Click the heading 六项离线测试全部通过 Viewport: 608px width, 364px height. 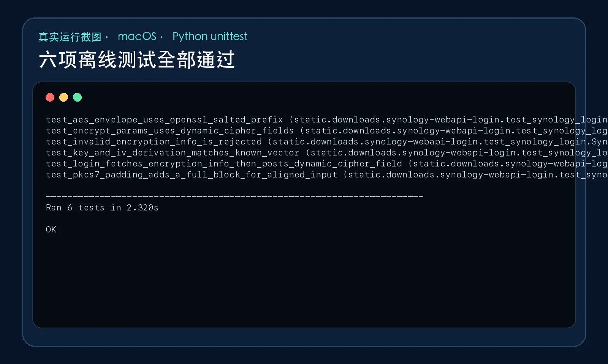(137, 60)
